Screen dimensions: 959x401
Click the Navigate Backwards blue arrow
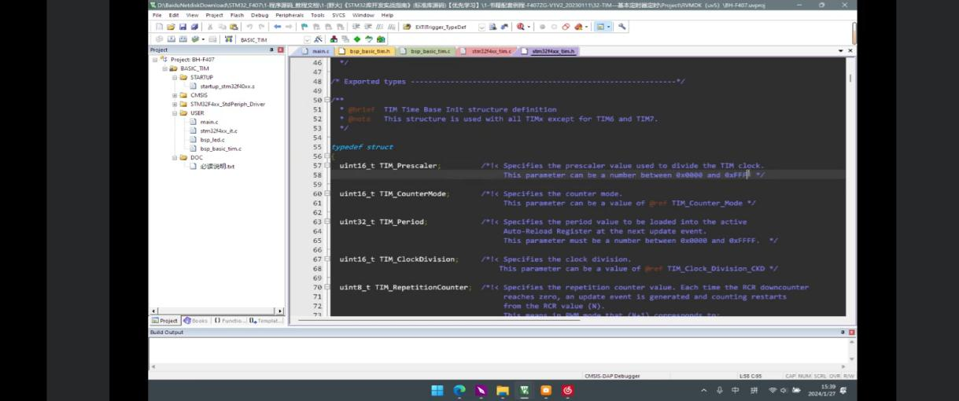click(277, 27)
